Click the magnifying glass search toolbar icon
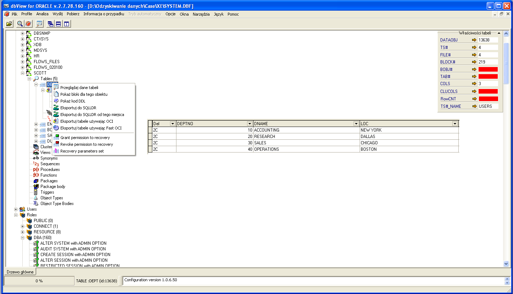 click(20, 24)
